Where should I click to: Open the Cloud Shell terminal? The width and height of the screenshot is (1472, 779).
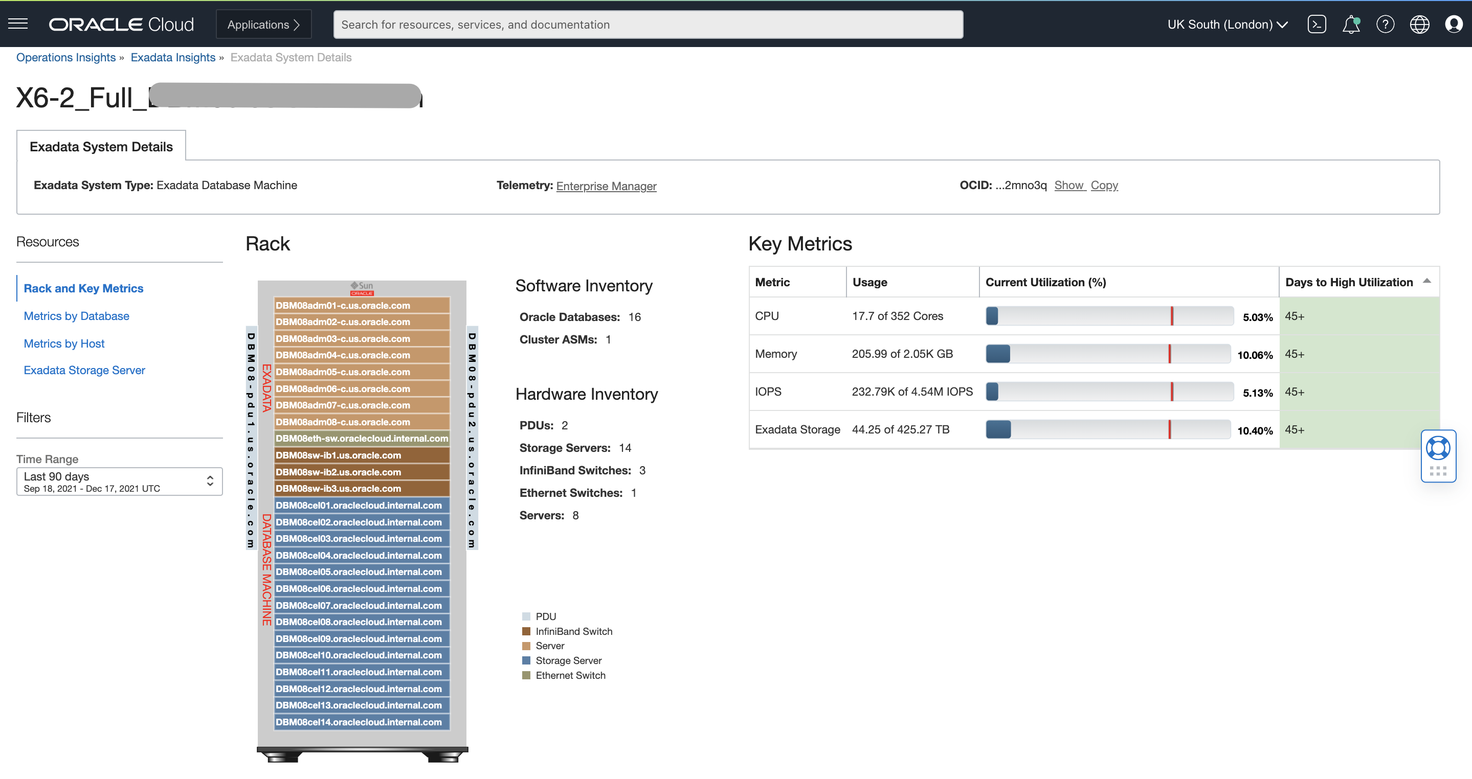click(1317, 24)
